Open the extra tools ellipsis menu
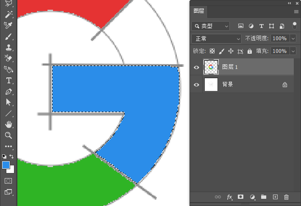 8,146
